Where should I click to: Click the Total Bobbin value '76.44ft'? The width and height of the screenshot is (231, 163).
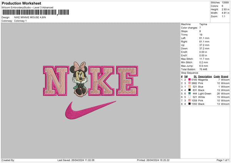click(203, 69)
